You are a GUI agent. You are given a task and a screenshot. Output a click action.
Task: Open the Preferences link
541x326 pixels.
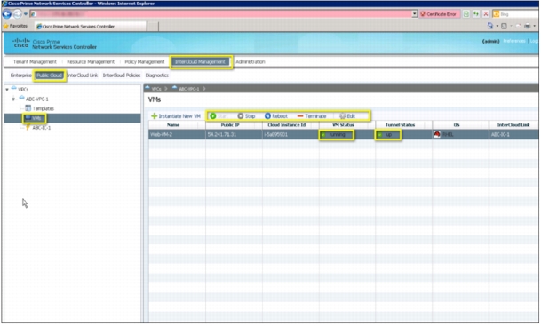[514, 41]
